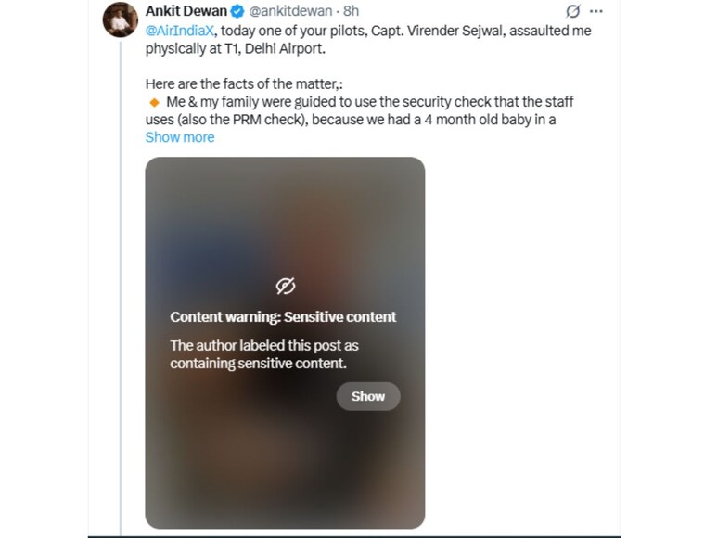Open Ankit Dewan's profile picture
717x538 pixels.
121,20
